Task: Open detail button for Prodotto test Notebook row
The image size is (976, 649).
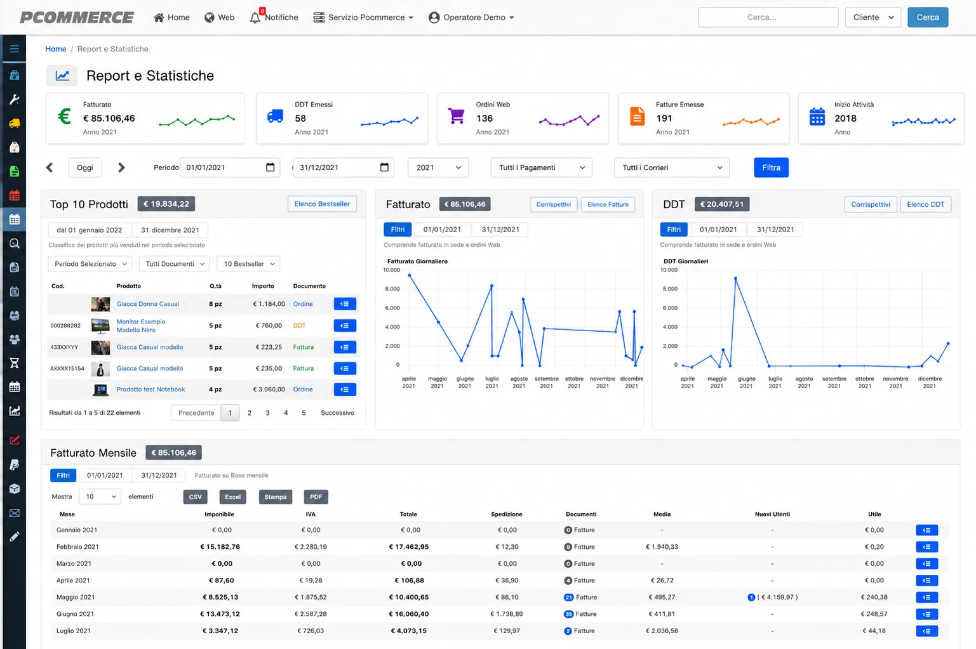Action: (345, 390)
